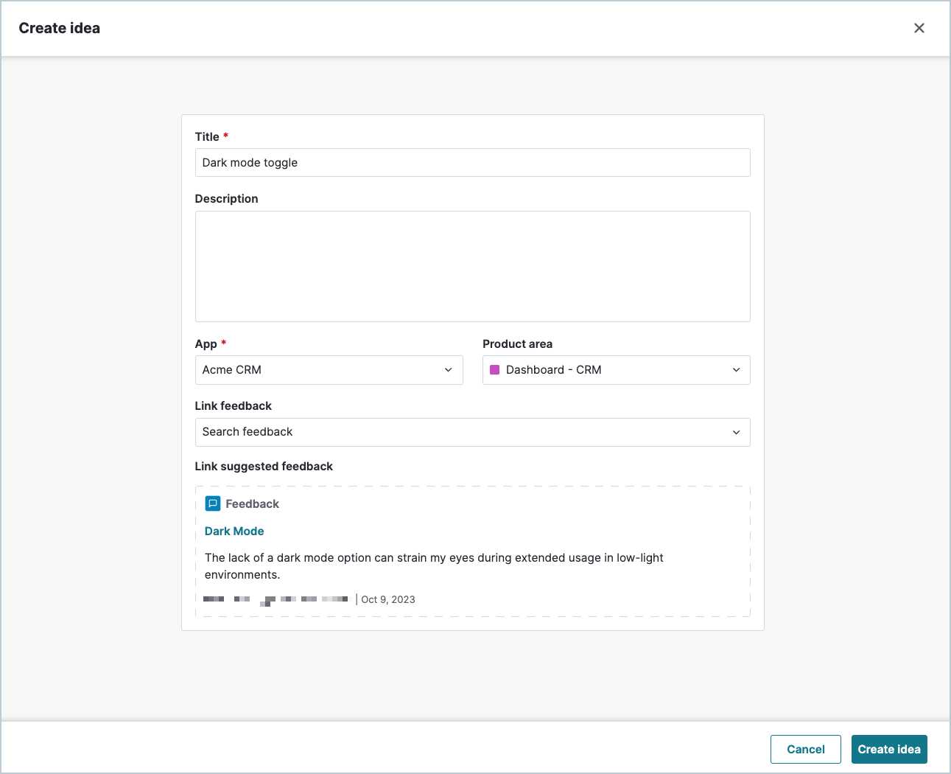This screenshot has height=774, width=951.
Task: Click the Feedback label in suggested card
Action: coord(252,504)
